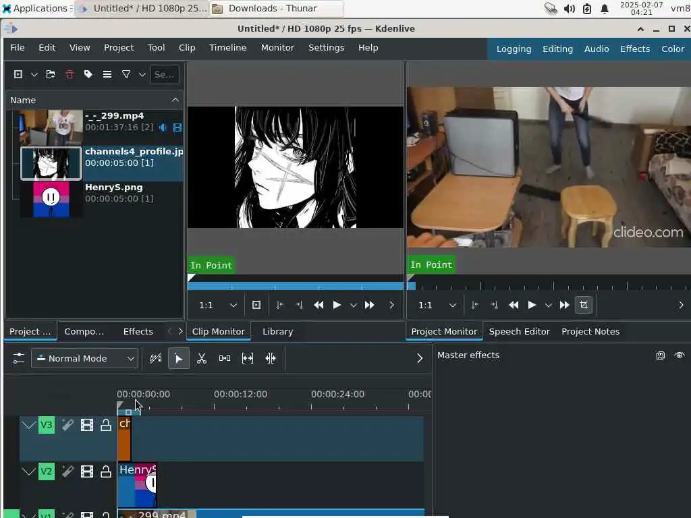
Task: Toggle the lock on track V3
Action: pos(106,425)
